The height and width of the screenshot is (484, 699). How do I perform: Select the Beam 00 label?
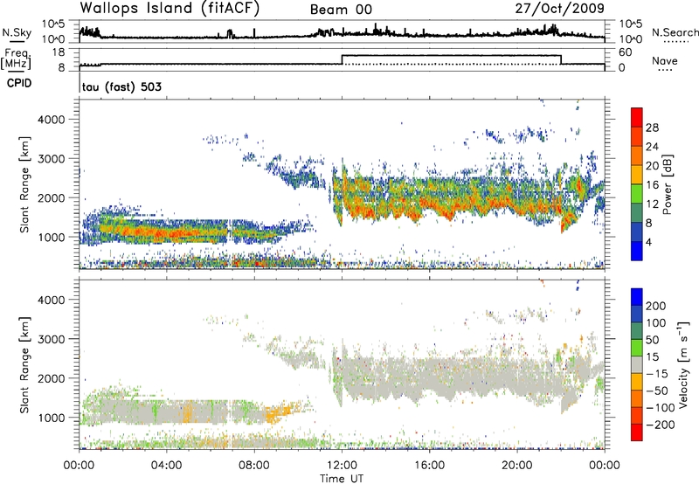pos(341,10)
